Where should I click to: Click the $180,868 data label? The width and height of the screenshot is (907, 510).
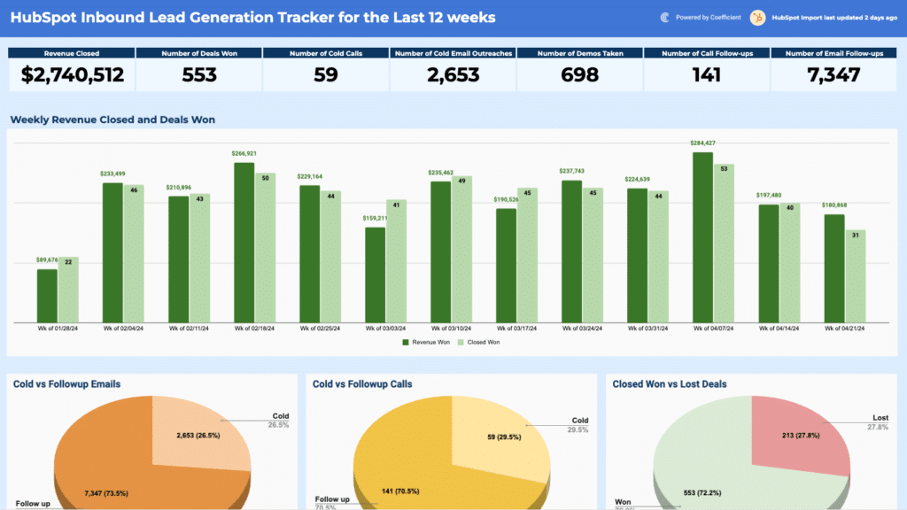834,205
